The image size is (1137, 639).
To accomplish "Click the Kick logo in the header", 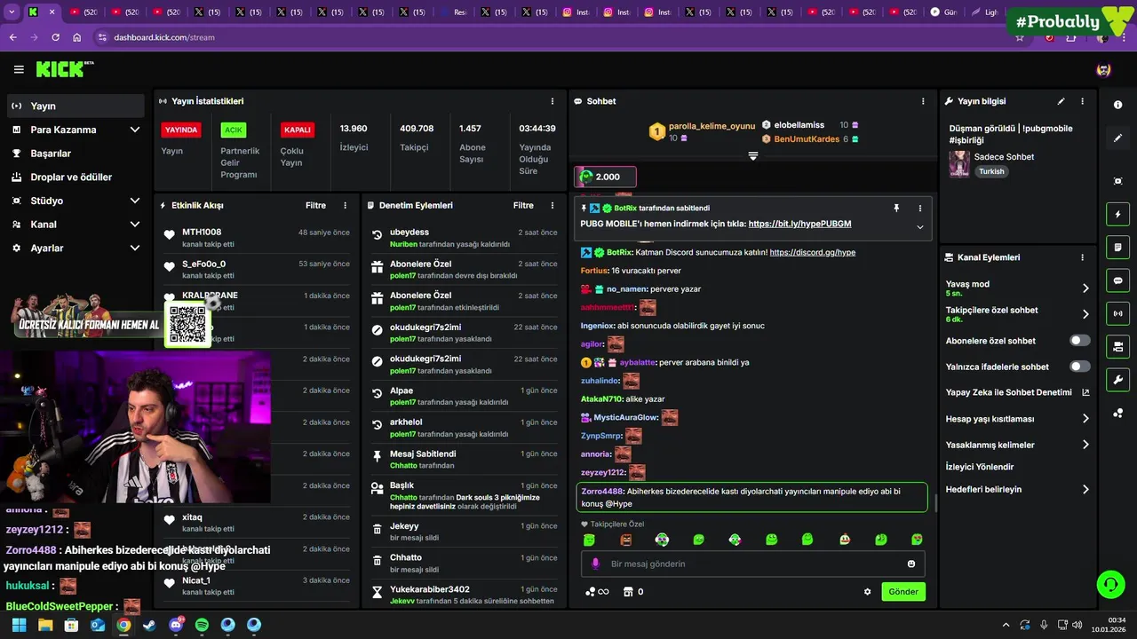I will point(64,69).
